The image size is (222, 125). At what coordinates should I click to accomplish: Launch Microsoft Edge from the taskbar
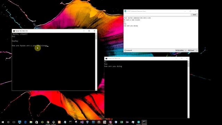(x=25, y=122)
